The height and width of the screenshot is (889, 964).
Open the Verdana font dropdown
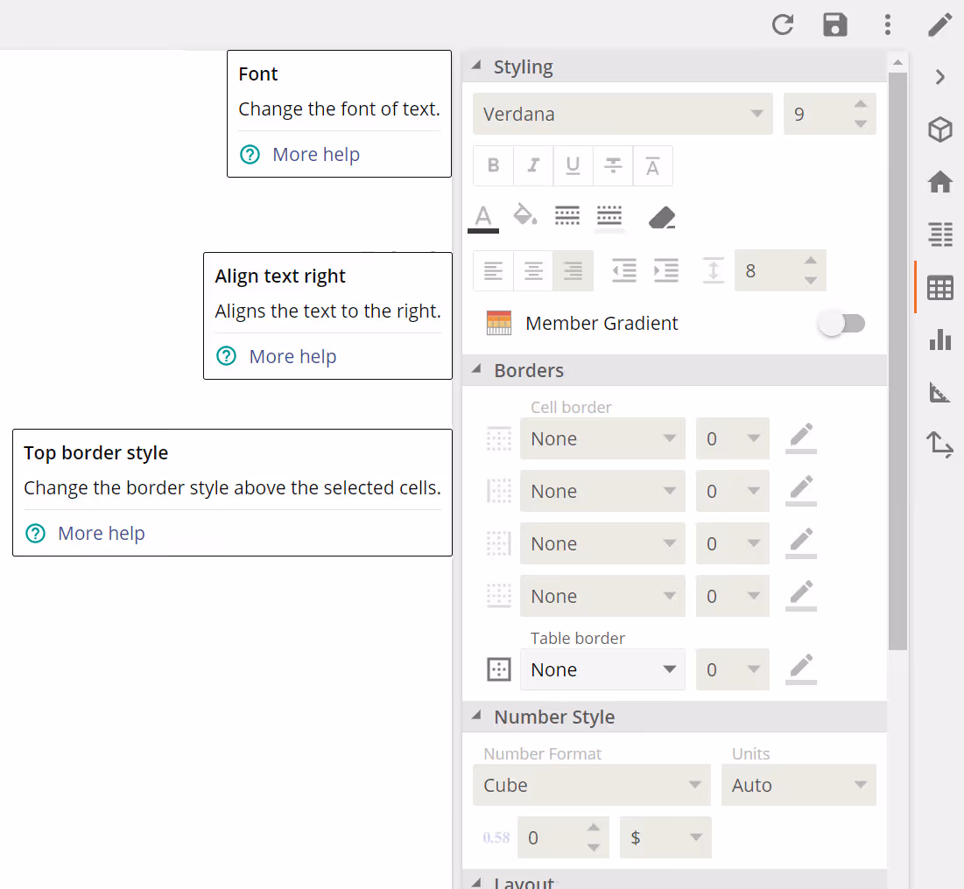pos(622,114)
